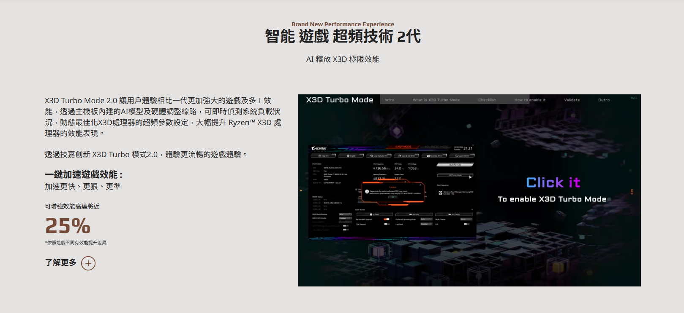Select the Intro chapter in the video
Viewport: 684px width, 313px height.
[390, 100]
